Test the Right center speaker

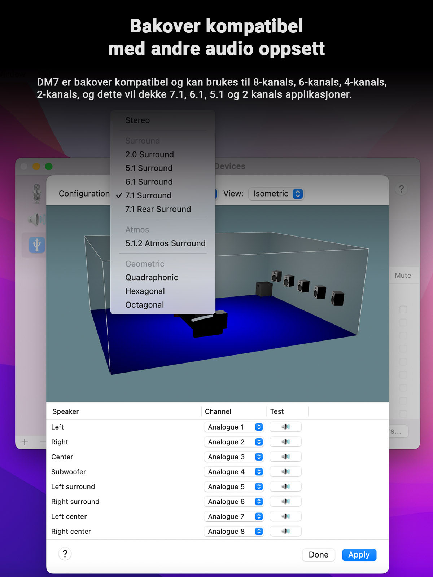coord(285,531)
